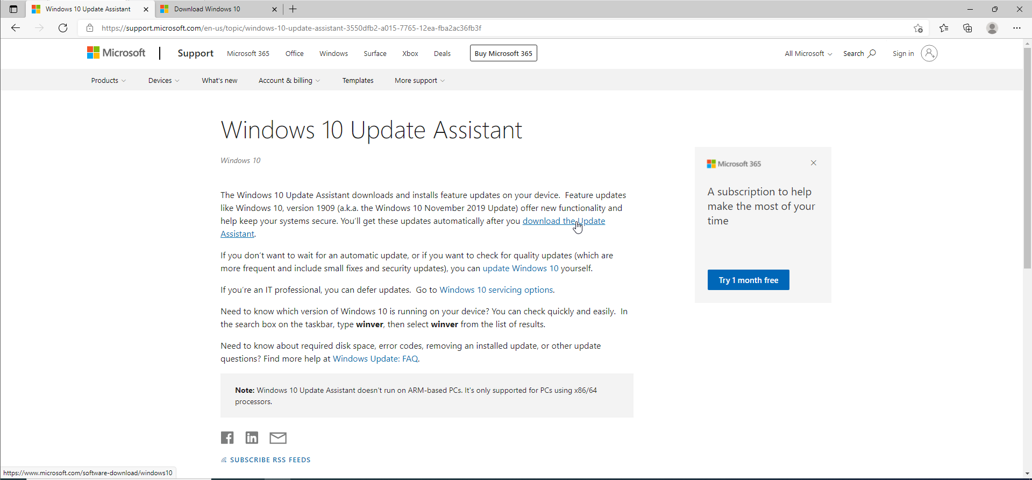
Task: Open the browser profile icon
Action: (x=992, y=28)
